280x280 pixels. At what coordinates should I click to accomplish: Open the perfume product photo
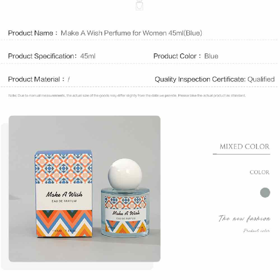85,188
